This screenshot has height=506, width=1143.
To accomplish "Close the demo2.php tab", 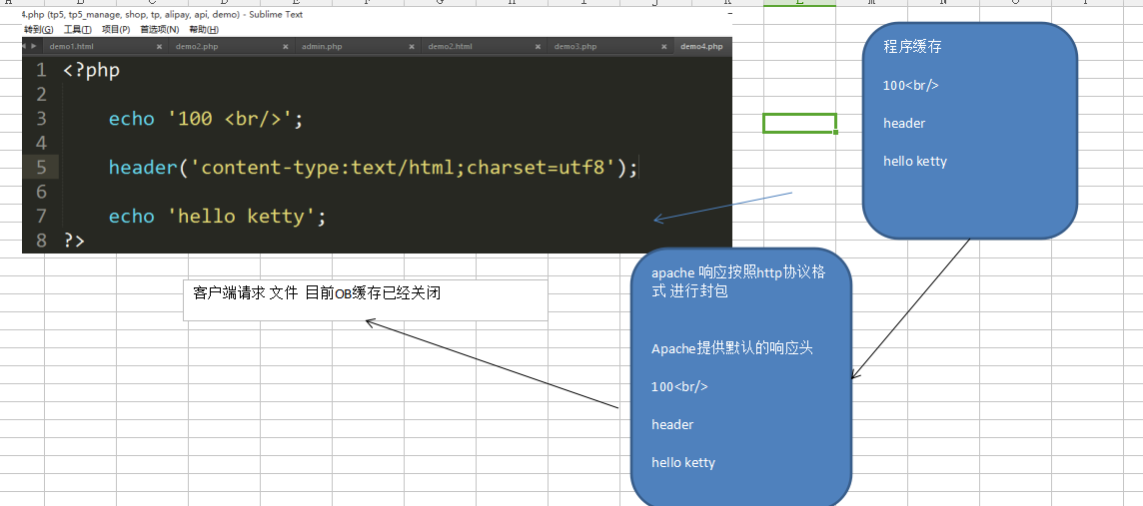I will (285, 47).
